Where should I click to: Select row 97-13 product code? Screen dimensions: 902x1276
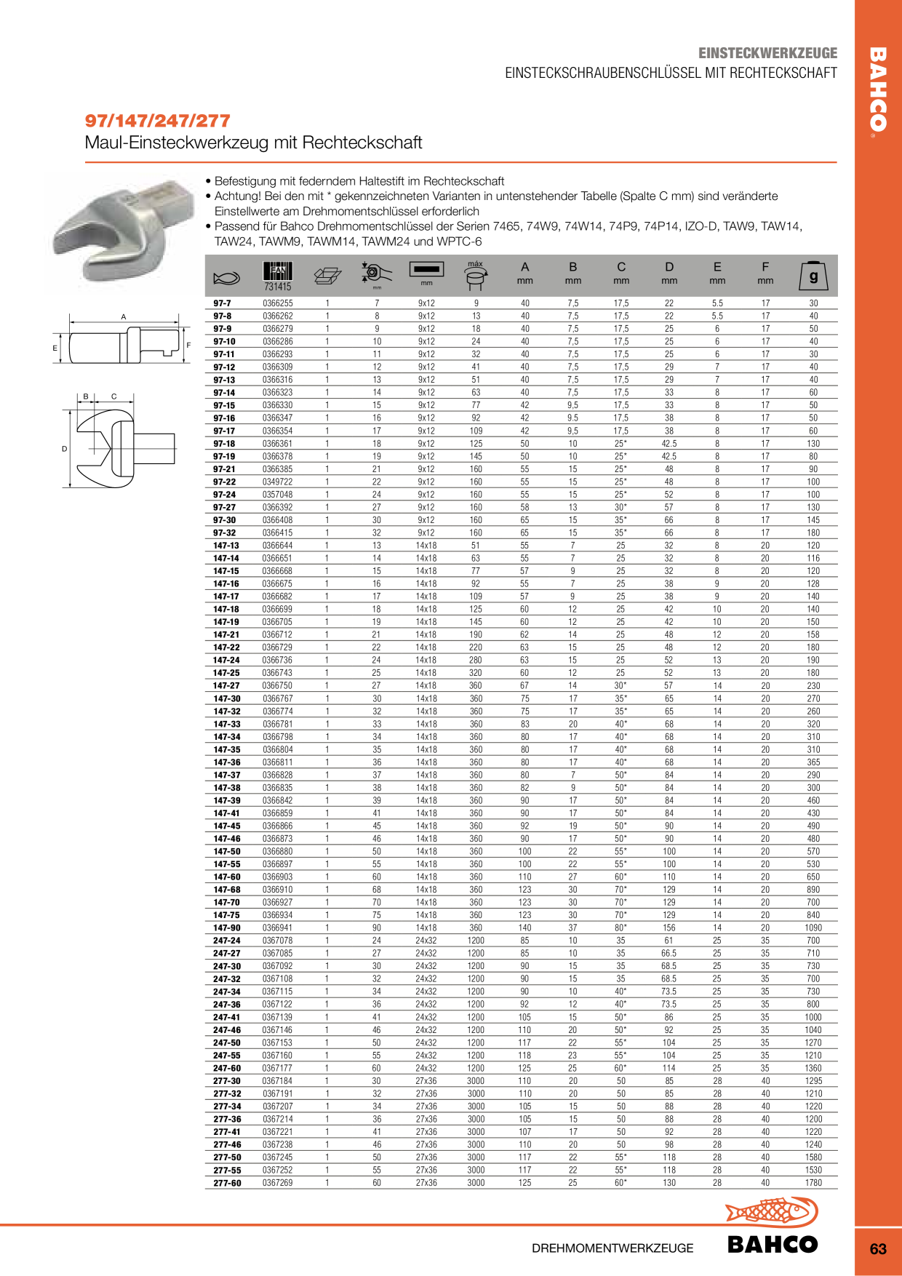[x=224, y=380]
